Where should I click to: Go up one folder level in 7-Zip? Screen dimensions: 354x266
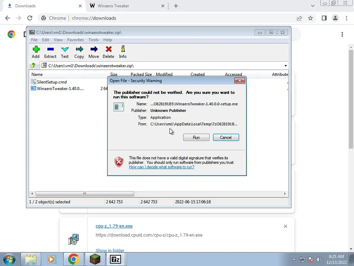[x=33, y=65]
